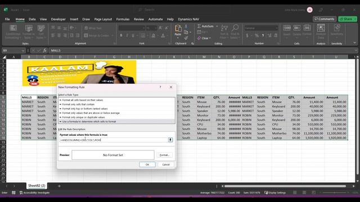Screen dimensions: 360x202
Task: Switch to the Data ribbon tab
Action: 32,19
